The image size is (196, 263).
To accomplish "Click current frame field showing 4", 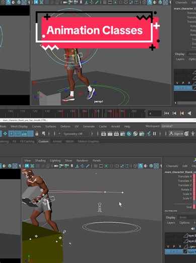I will point(155,113).
